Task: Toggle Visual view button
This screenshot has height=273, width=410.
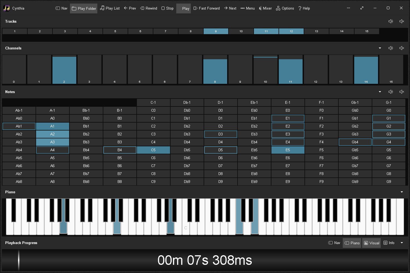Action: coord(371,243)
